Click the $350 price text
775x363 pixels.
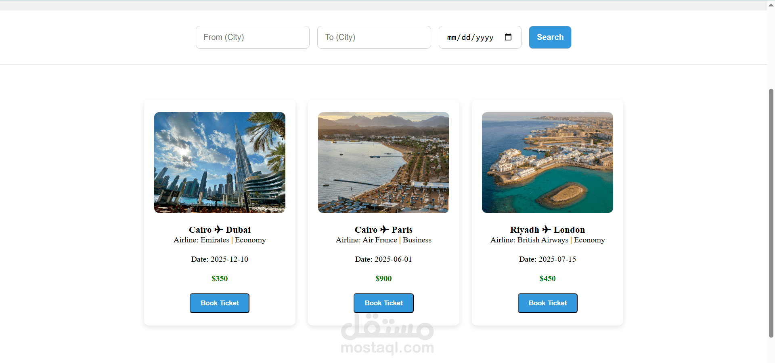(x=220, y=279)
